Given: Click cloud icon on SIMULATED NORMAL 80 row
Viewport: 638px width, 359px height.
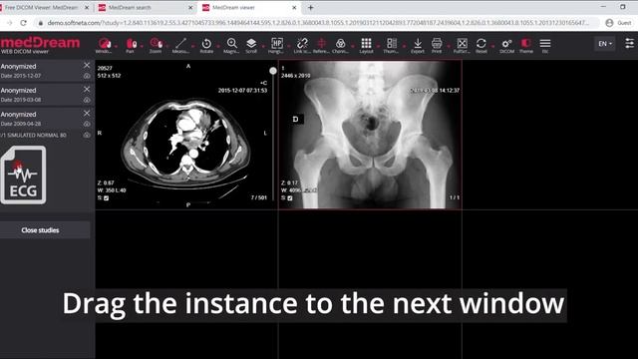Looking at the screenshot, I should [x=87, y=135].
